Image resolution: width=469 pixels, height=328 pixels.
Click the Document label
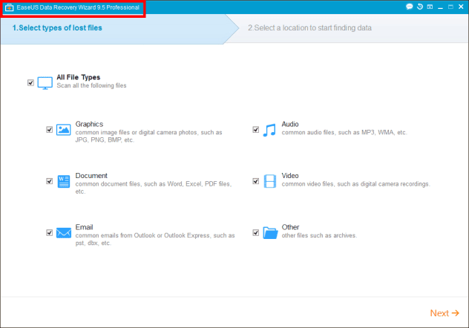tap(91, 176)
